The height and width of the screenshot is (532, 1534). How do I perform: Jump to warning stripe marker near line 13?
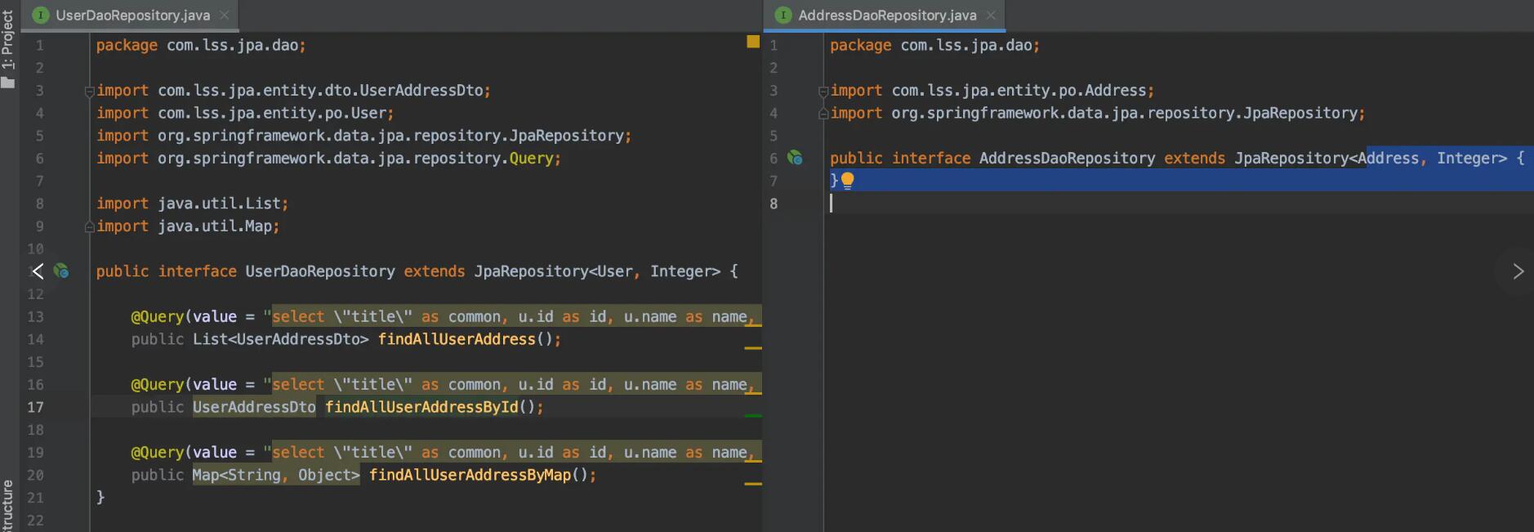(753, 325)
